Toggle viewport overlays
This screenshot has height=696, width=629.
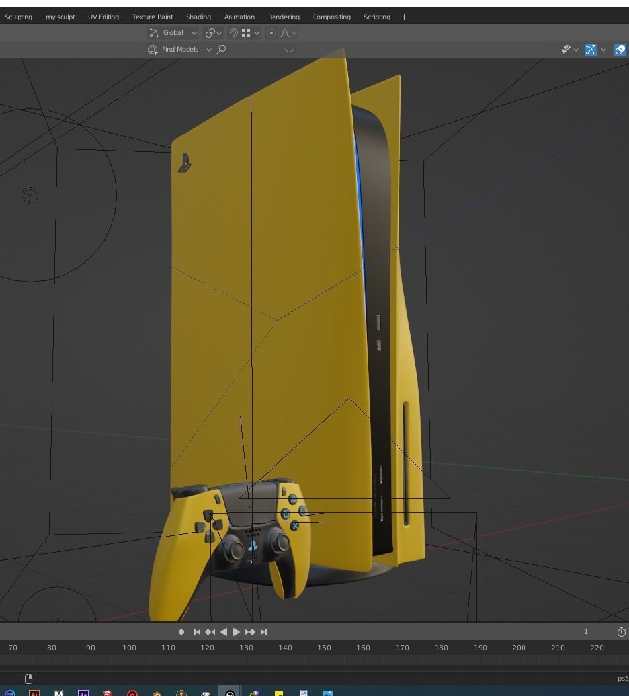coord(620,50)
